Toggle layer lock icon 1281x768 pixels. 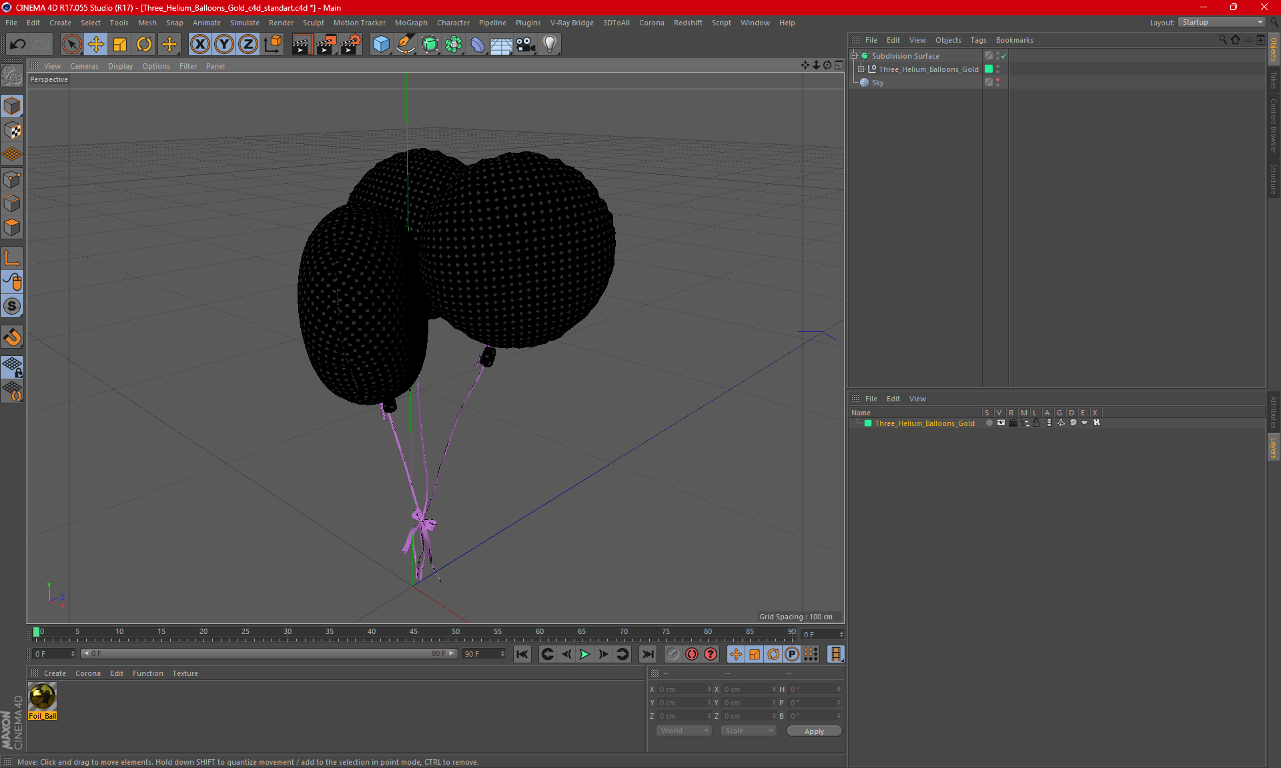coord(1036,423)
